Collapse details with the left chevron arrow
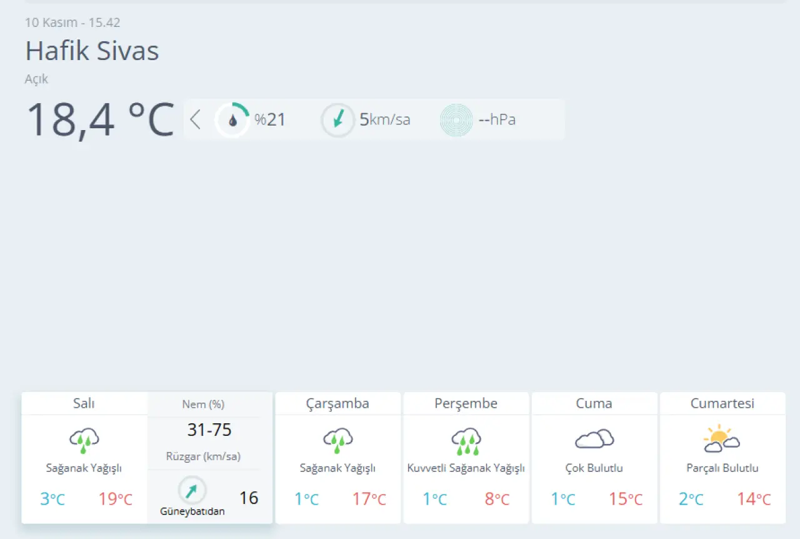 point(195,119)
